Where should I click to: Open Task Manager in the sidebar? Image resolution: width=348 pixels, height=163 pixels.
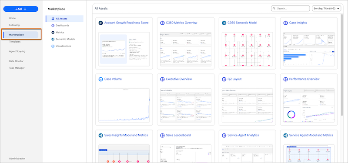coord(17,68)
